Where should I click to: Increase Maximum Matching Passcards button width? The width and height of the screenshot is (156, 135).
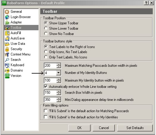tap(59, 64)
